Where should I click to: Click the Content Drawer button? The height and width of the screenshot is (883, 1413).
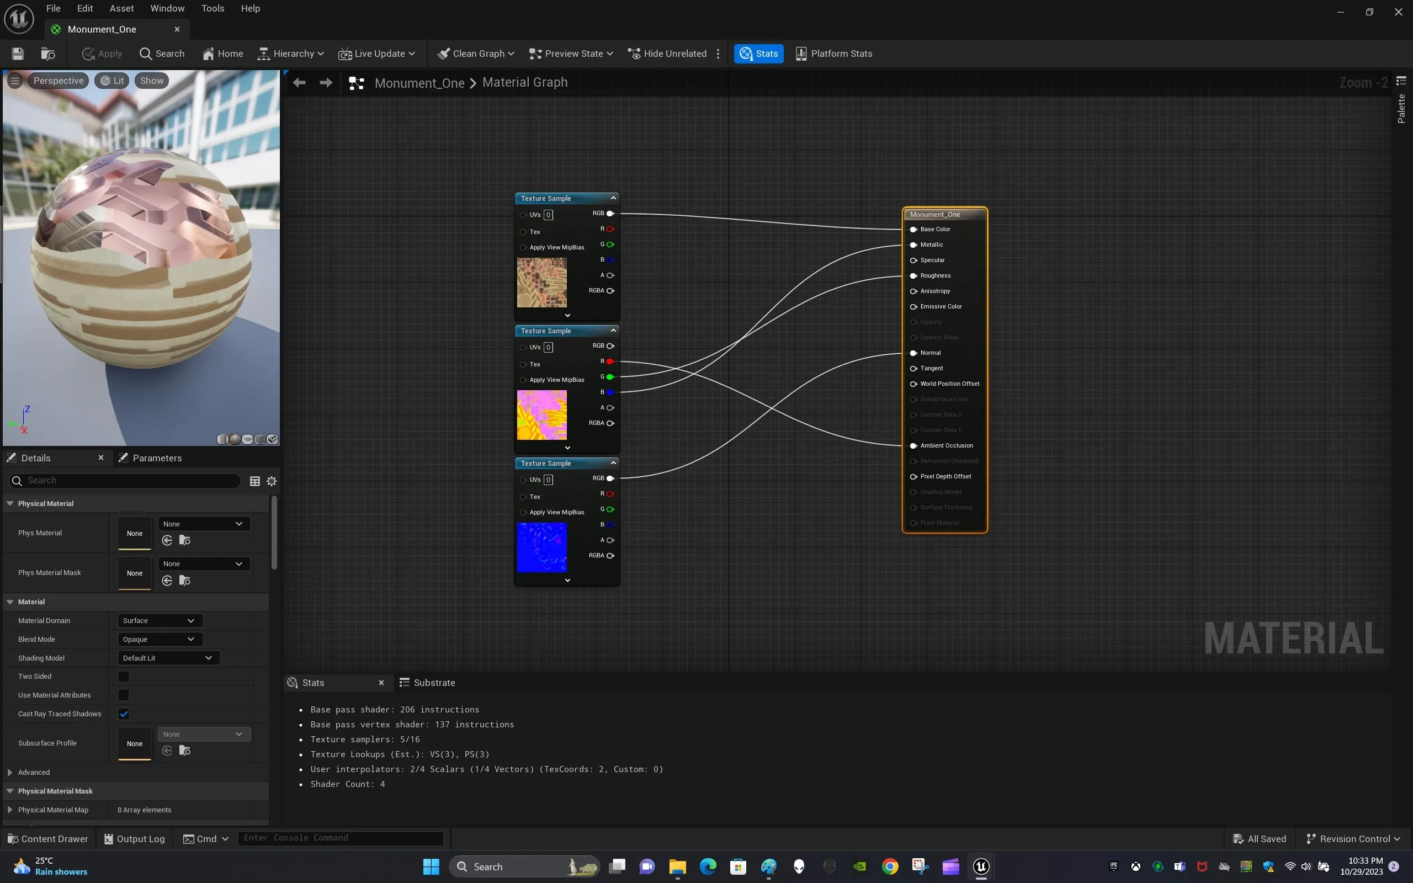coord(48,839)
